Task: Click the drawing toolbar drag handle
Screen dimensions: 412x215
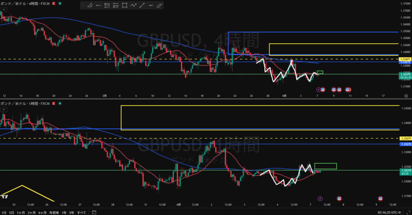Action: coord(83,5)
